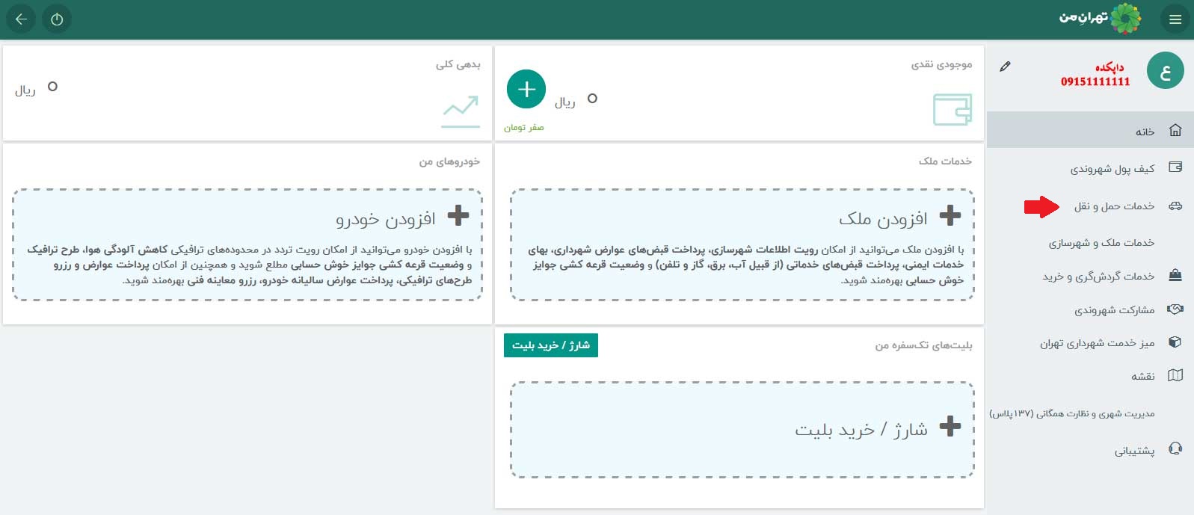Click the large شارژ / خرید بلیت heading

coord(861,429)
